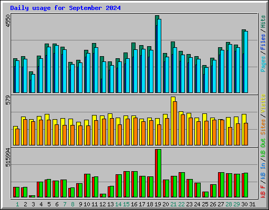Click day 23 on the x-axis
269x210 pixels.
pyautogui.click(x=189, y=204)
